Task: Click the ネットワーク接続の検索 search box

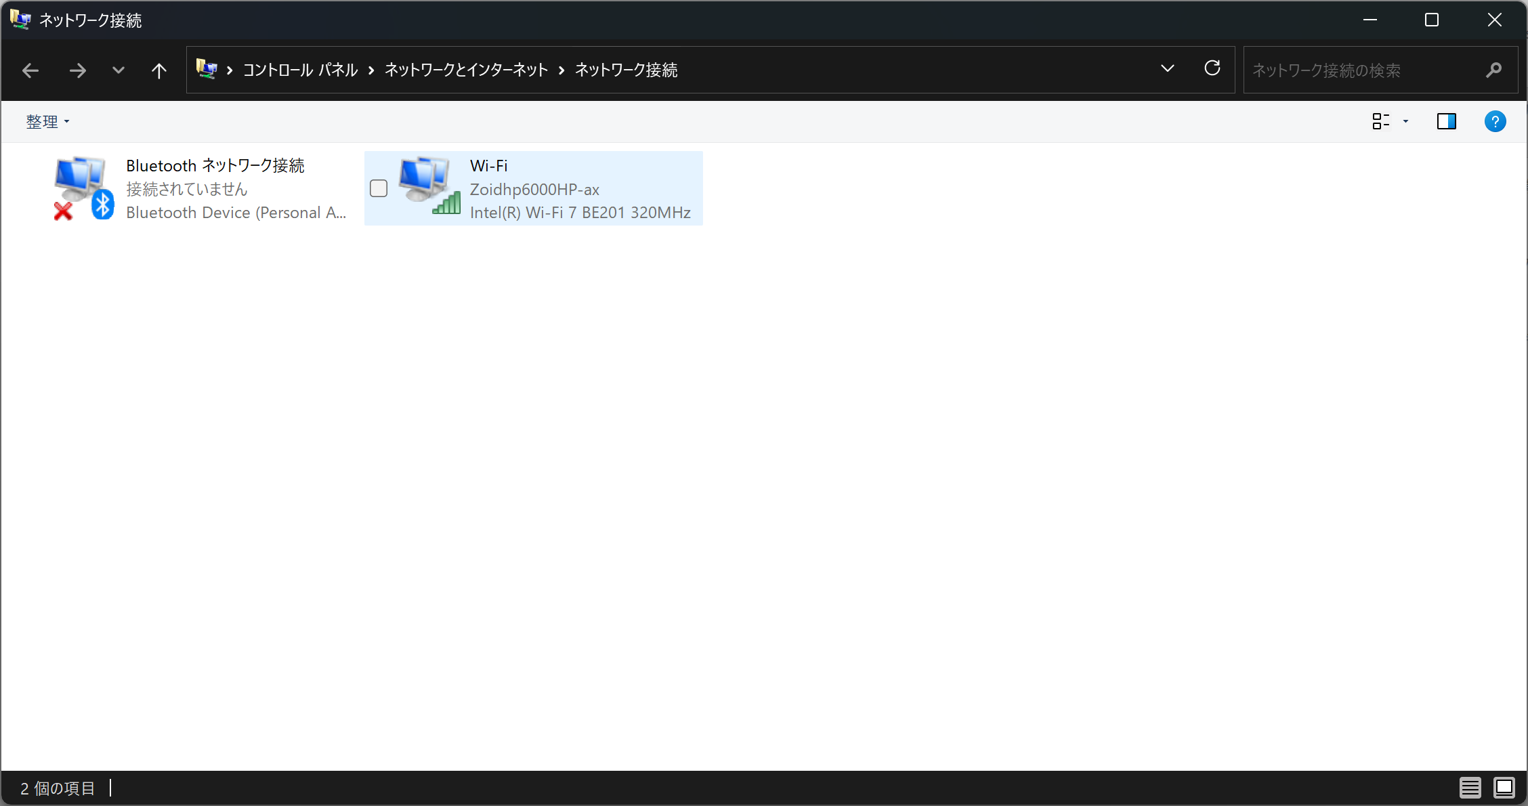Action: pyautogui.click(x=1361, y=70)
